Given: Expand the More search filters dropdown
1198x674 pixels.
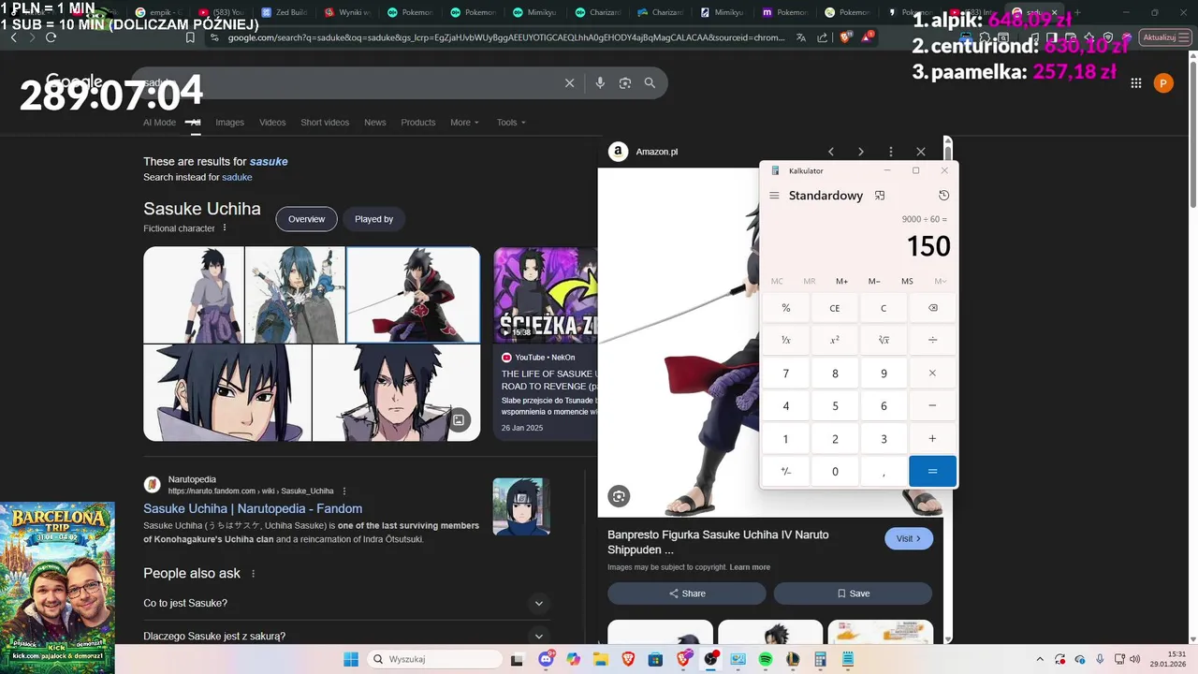Looking at the screenshot, I should (x=464, y=123).
